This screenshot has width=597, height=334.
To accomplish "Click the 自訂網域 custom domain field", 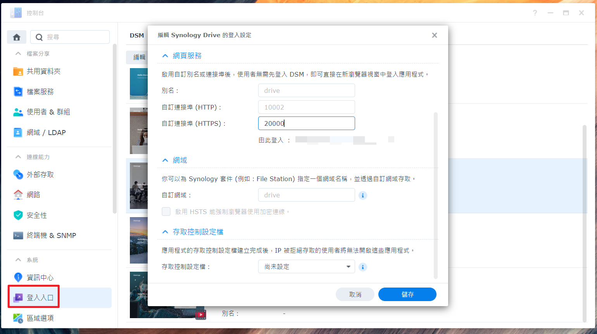I will pyautogui.click(x=307, y=195).
